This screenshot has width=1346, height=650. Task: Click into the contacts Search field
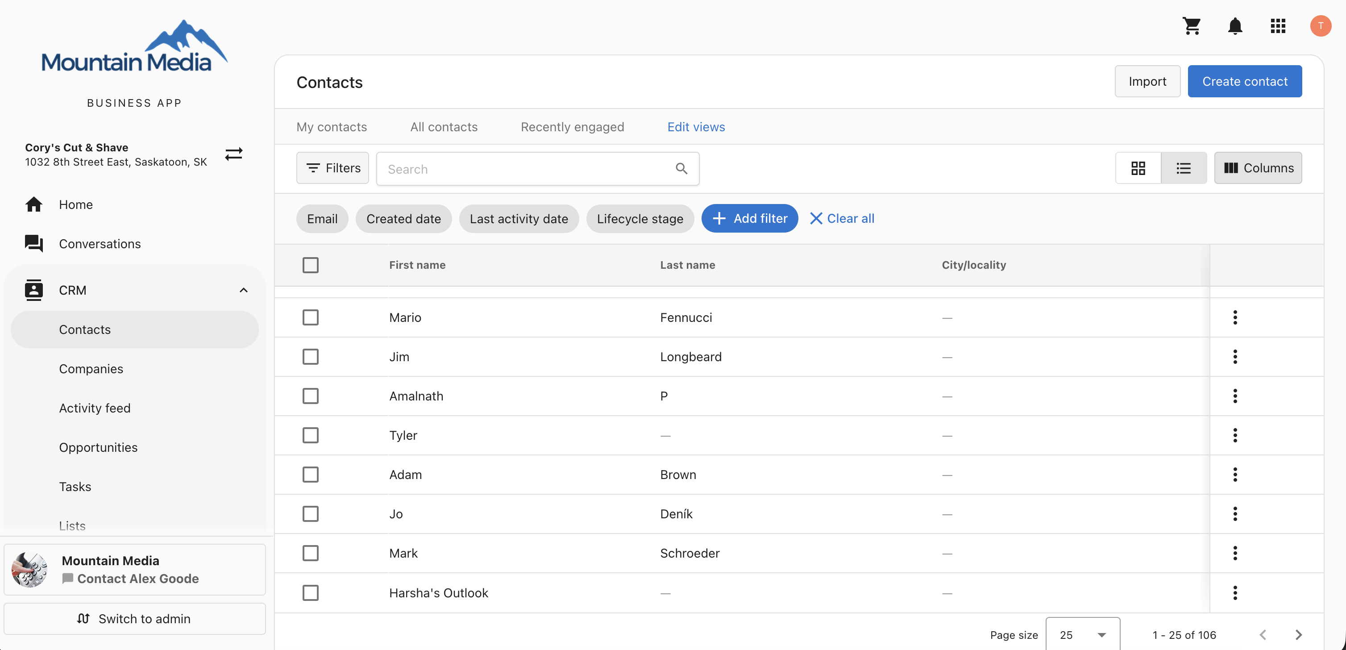538,168
